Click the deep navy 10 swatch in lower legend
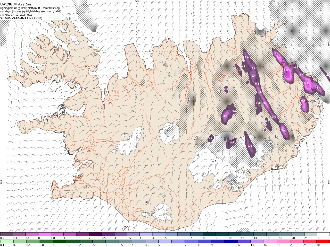330x247 pixels. (x=231, y=242)
